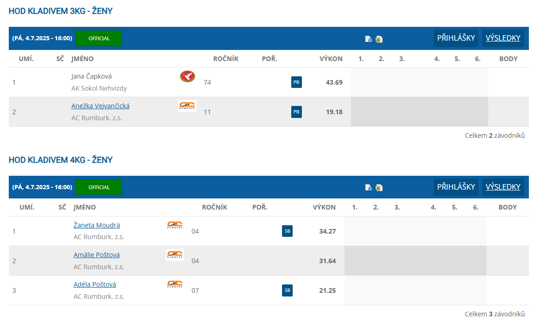This screenshot has height=327, width=546.
Task: Open Amálie Poštová athlete profile link
Action: (97, 255)
